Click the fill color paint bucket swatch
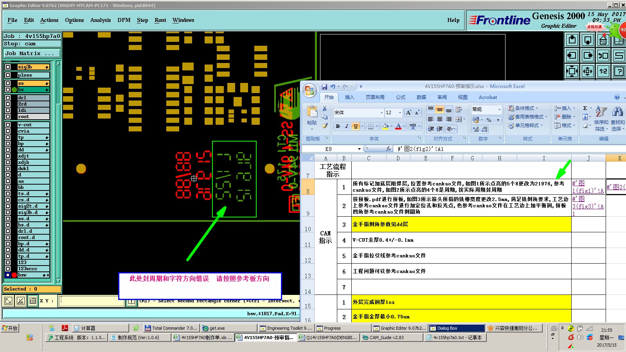Screen dimensions: 626x352 coord(385,126)
